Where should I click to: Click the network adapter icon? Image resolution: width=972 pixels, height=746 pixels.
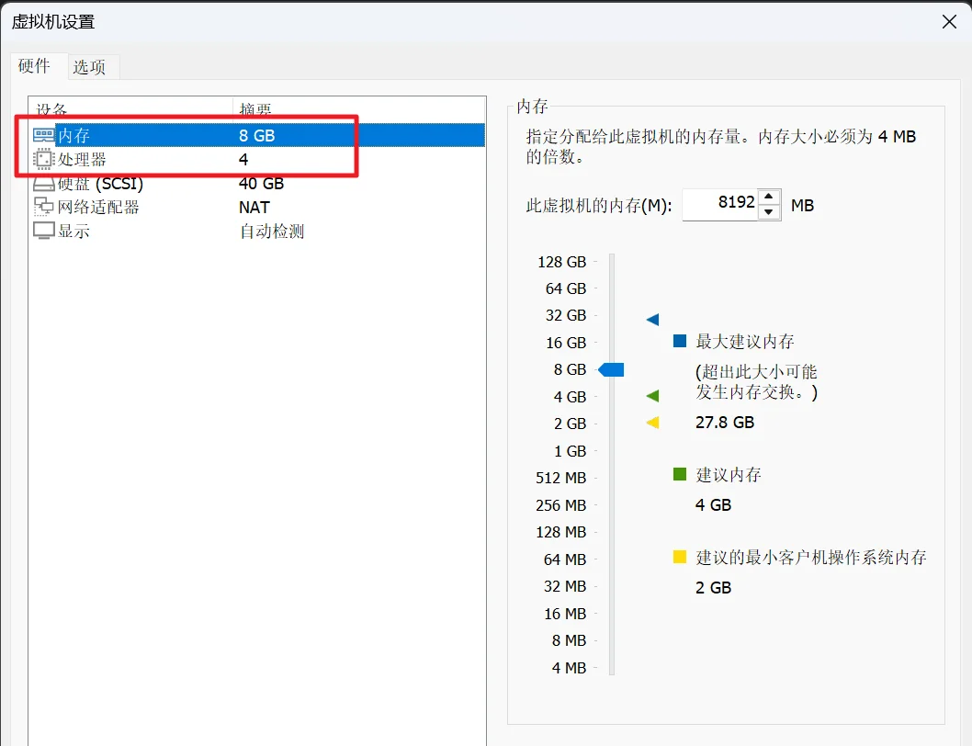coord(43,207)
